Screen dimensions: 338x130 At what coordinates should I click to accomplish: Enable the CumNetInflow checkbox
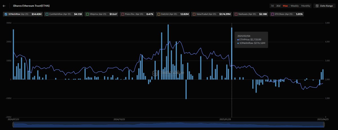pos(48,14)
